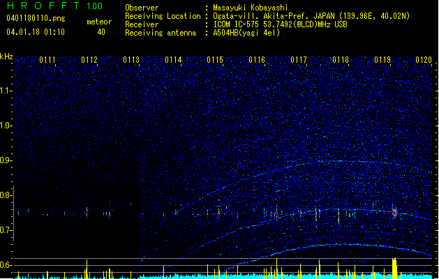This screenshot has width=439, height=279.
Task: Click the red-magenta strong echo near 0119
Action: coord(395,213)
